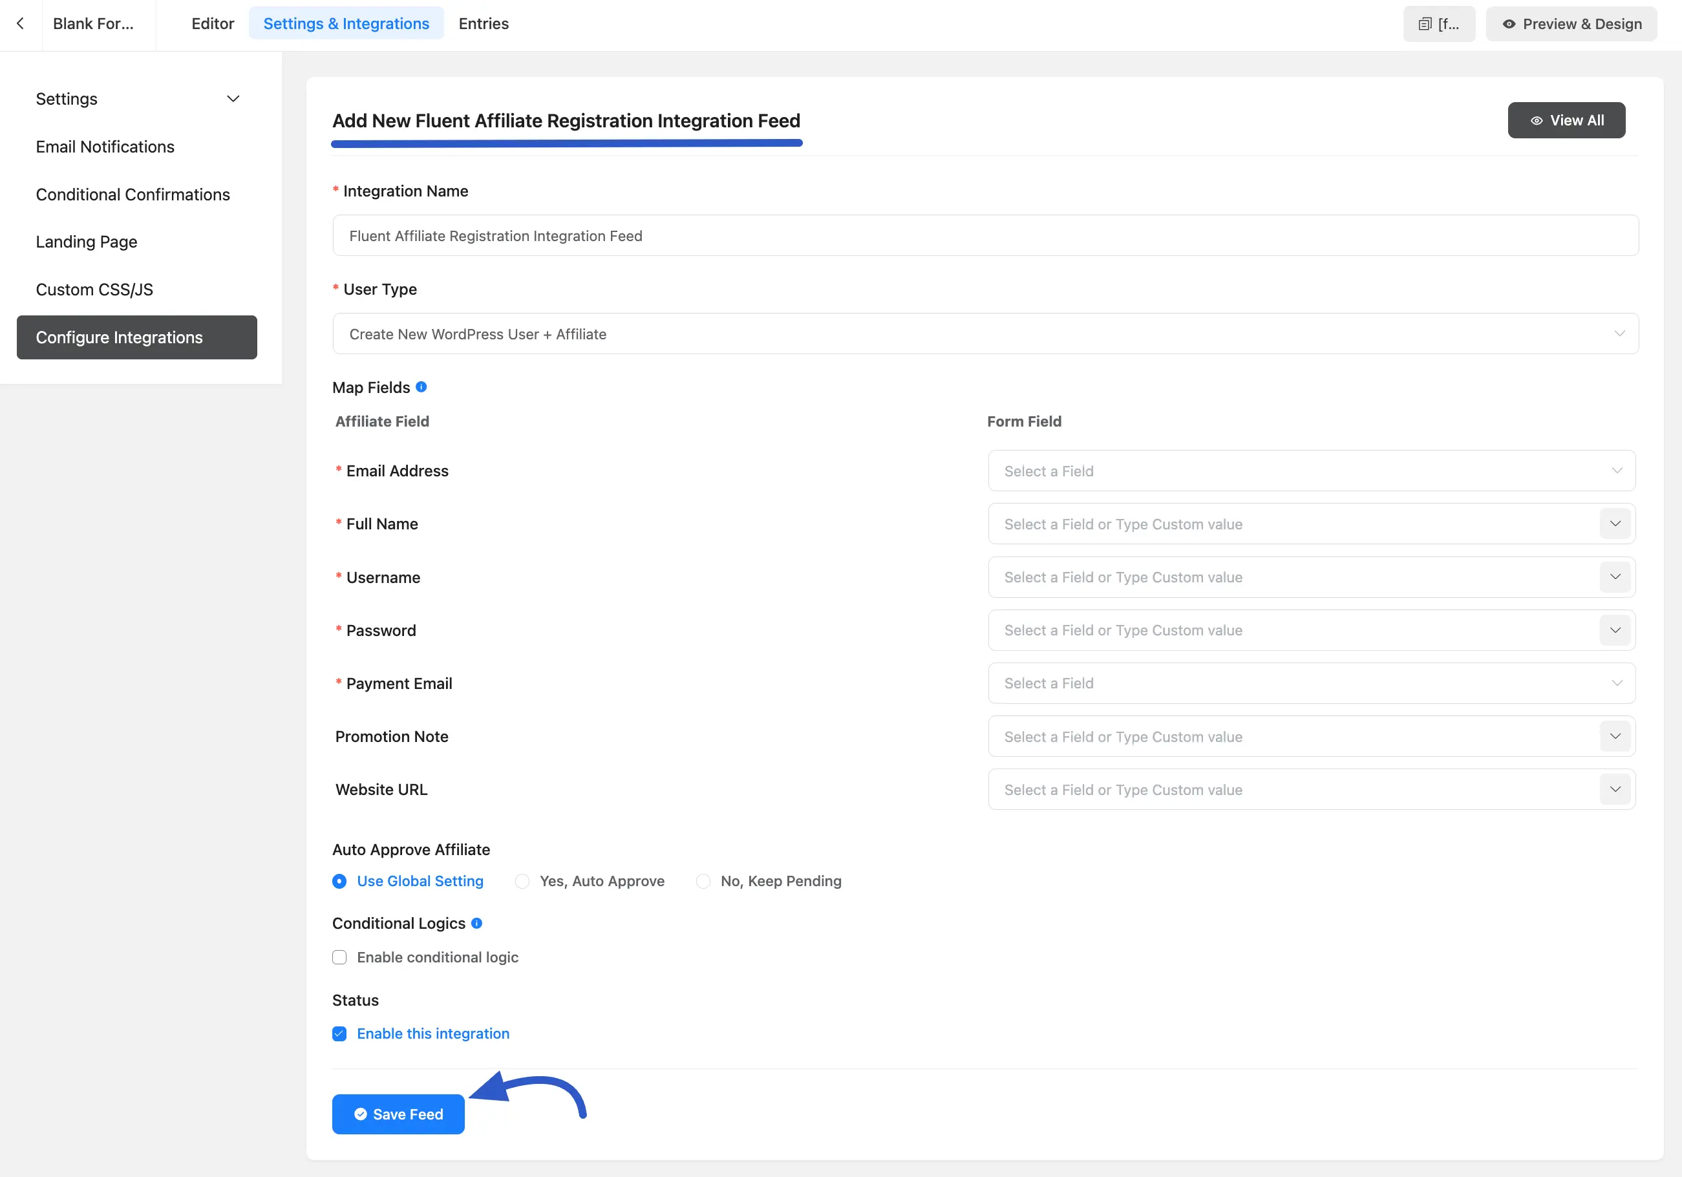Click the eye icon in Preview & Design
1682x1177 pixels.
1509,23
